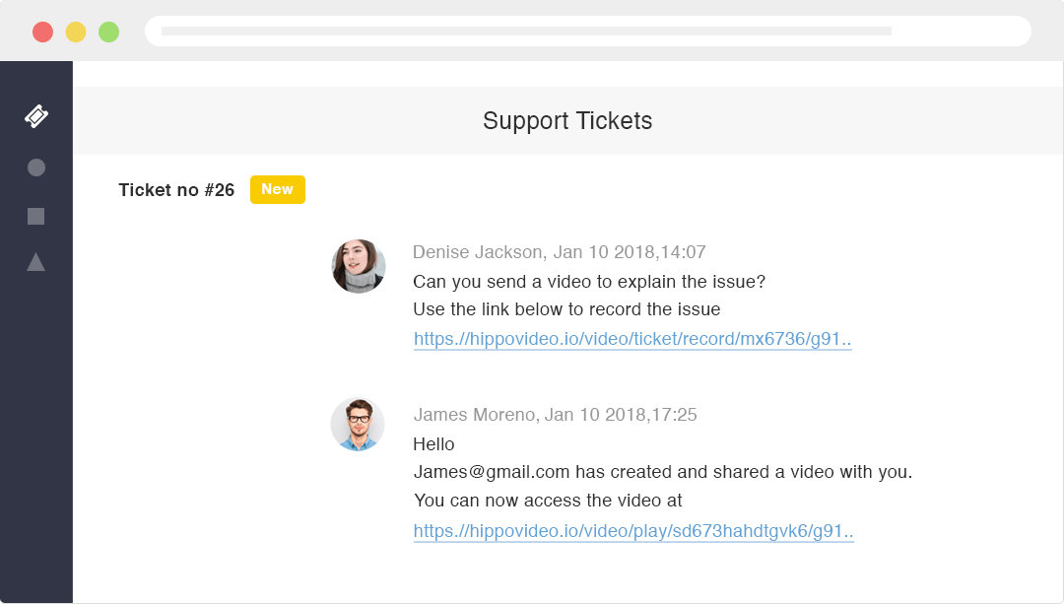Click Denise Jackson's profile avatar
Screen dimensions: 1064x604
point(359,266)
